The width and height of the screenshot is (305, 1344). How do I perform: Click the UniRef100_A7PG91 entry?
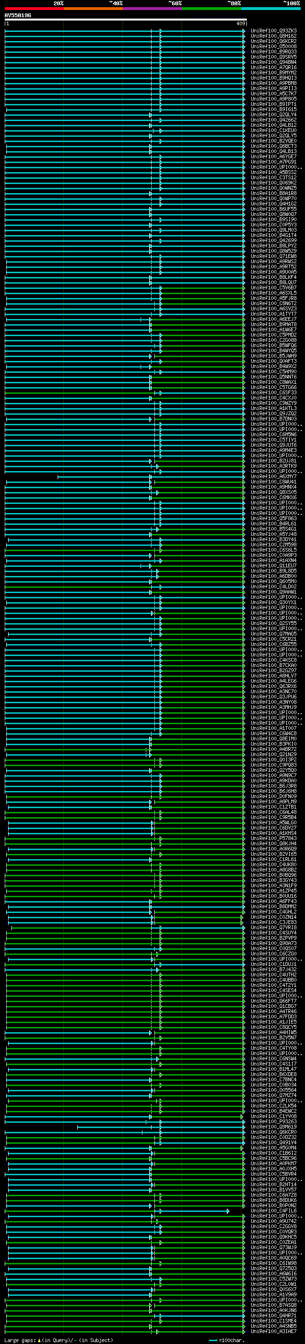(274, 162)
